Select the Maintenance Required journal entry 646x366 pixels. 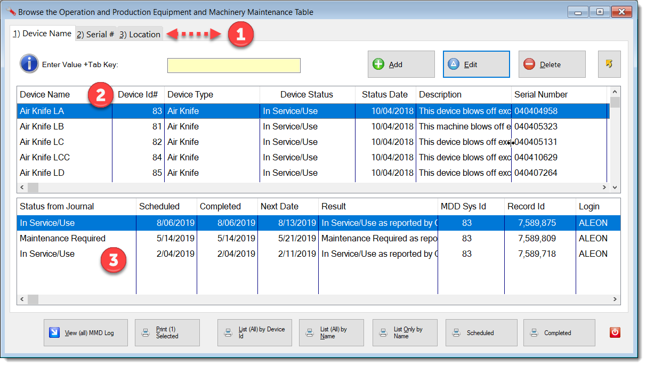(62, 239)
